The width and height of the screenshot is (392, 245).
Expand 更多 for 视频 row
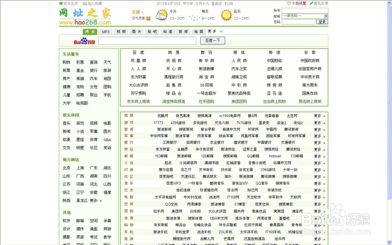tap(319, 116)
